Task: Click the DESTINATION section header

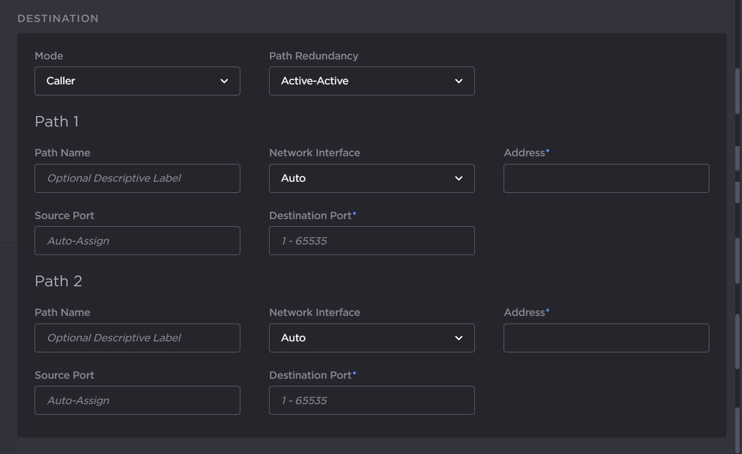Action: pos(58,19)
